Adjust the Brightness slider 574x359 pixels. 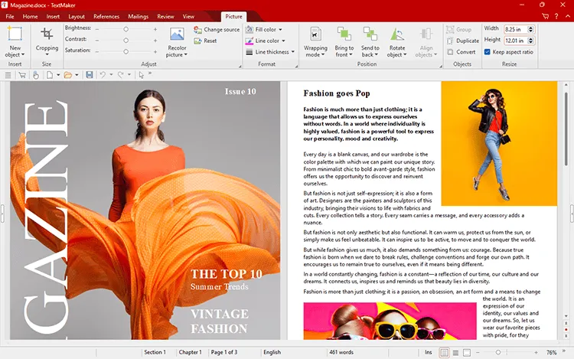126,28
